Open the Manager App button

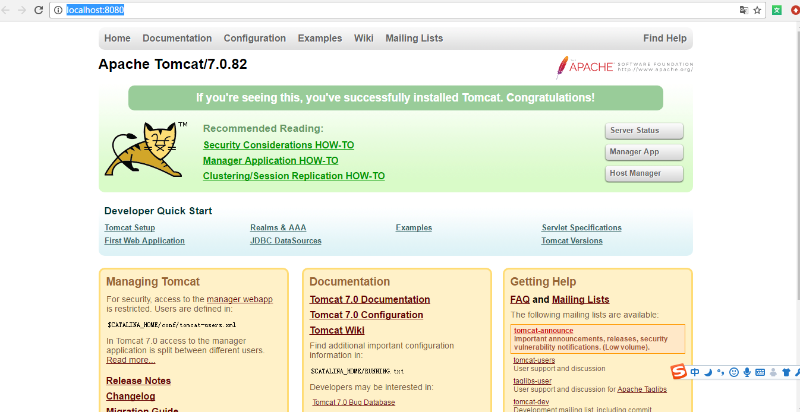(x=644, y=152)
